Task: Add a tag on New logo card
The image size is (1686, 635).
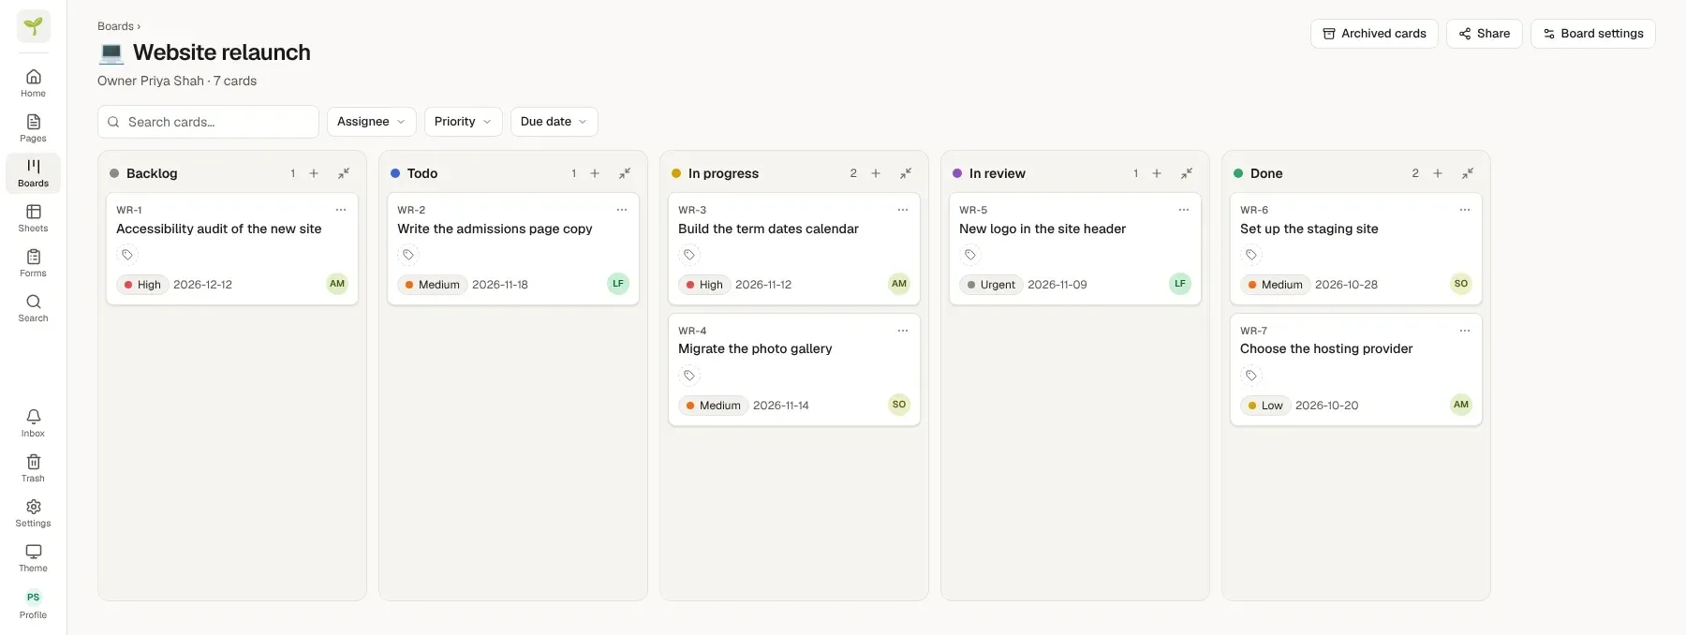Action: click(970, 255)
